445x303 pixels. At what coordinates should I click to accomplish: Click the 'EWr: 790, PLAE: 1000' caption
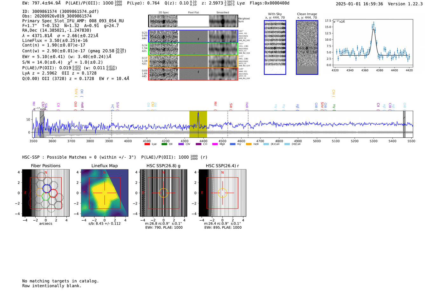coord(164,228)
